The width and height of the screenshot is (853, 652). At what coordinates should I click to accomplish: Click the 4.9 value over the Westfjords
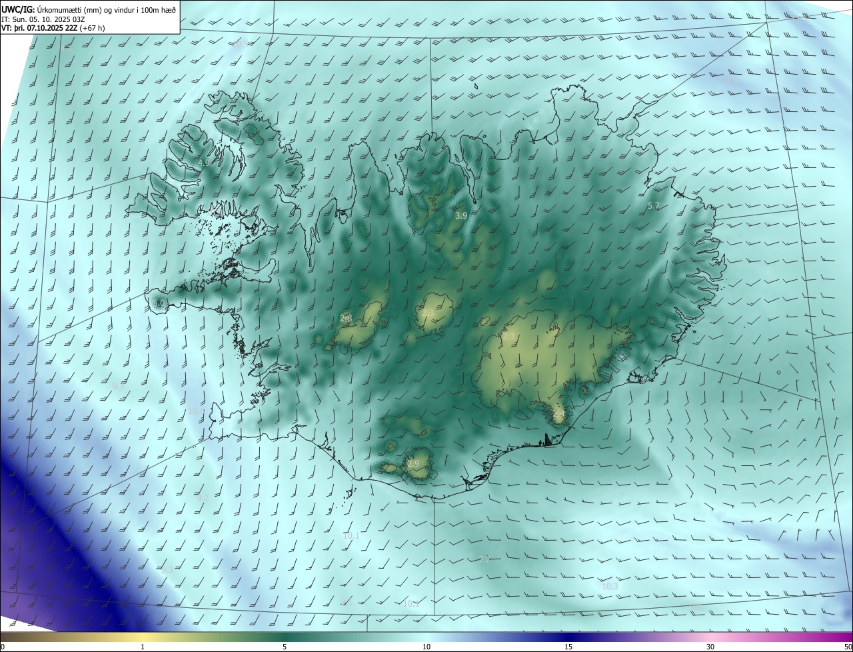click(204, 163)
